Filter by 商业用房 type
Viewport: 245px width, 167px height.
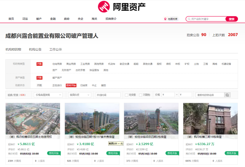(x=71, y=64)
